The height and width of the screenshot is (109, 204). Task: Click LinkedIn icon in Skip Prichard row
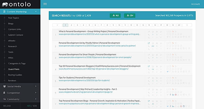tap(173, 95)
